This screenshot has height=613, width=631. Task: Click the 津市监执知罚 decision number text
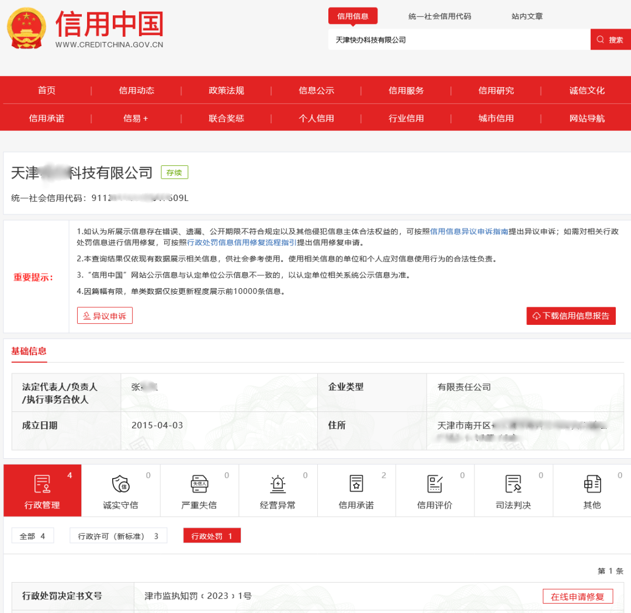(x=198, y=596)
